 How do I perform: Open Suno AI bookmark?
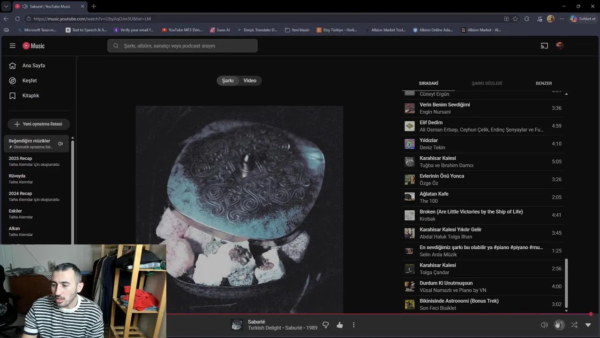[220, 30]
